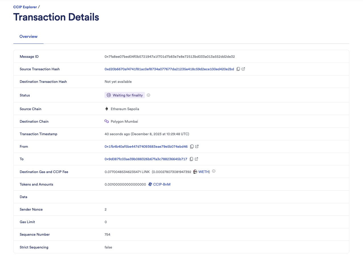Open the WETH token link
Viewport: 363px width, 261px height.
(203, 172)
